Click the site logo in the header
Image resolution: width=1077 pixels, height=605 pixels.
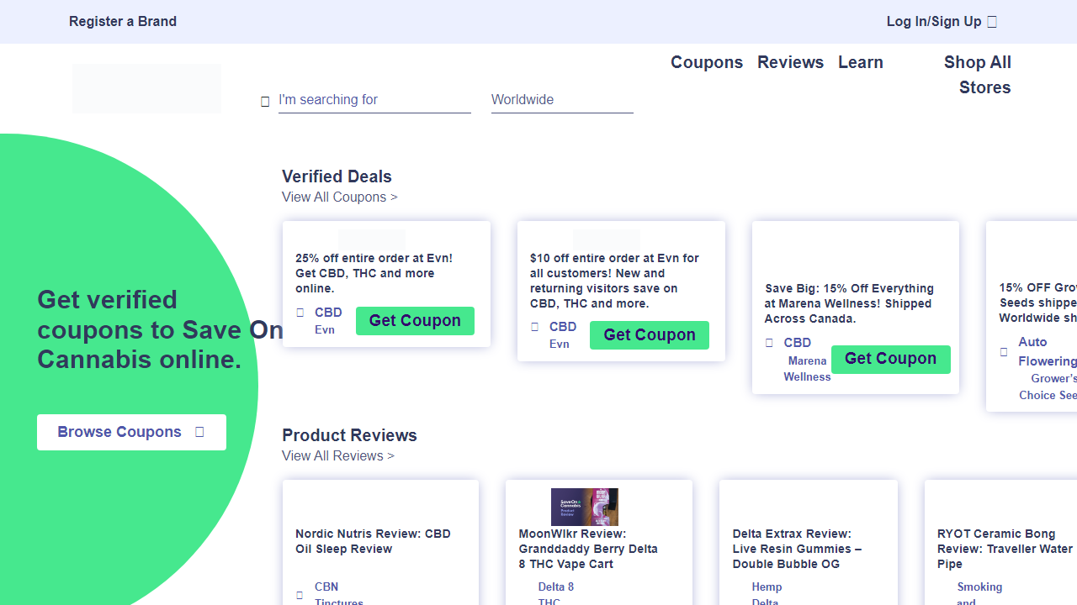click(146, 88)
